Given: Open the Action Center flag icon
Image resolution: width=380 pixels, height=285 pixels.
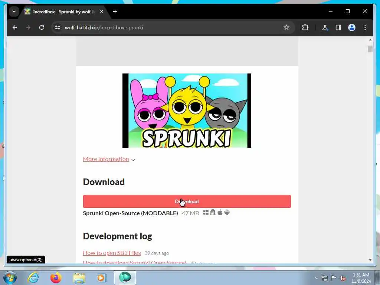Looking at the screenshot, I should [x=334, y=278].
